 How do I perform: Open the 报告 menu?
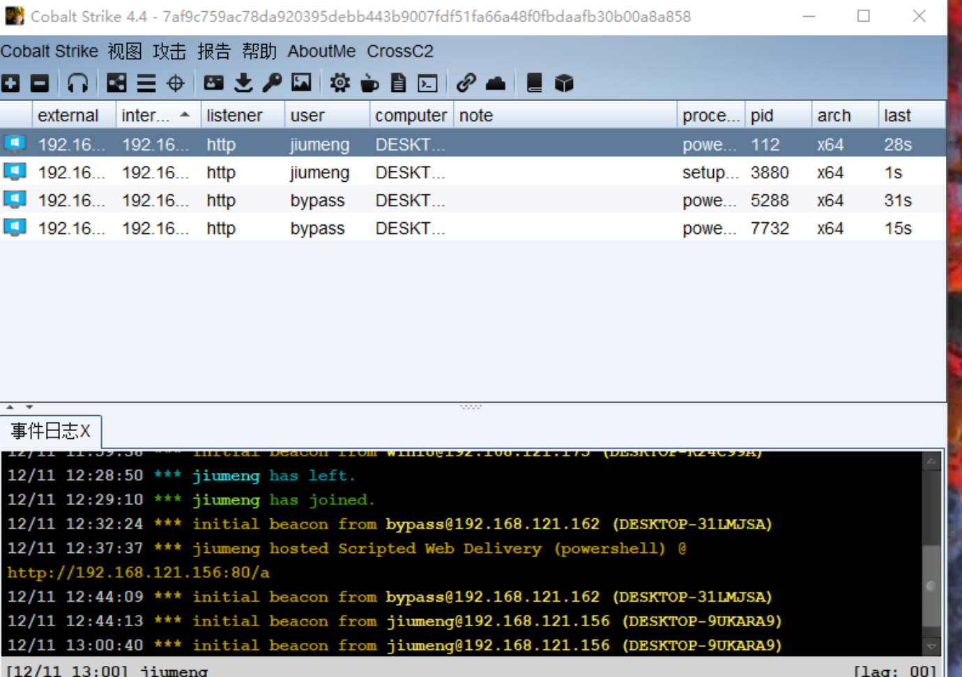click(x=214, y=51)
